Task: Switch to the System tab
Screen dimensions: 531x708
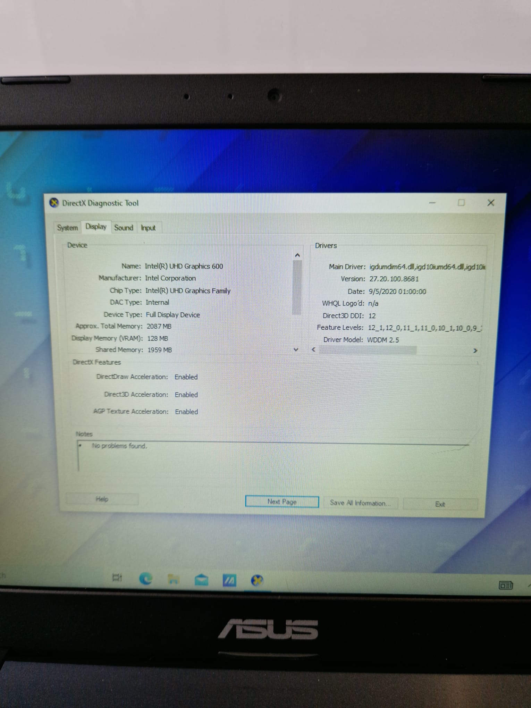Action: pos(67,228)
